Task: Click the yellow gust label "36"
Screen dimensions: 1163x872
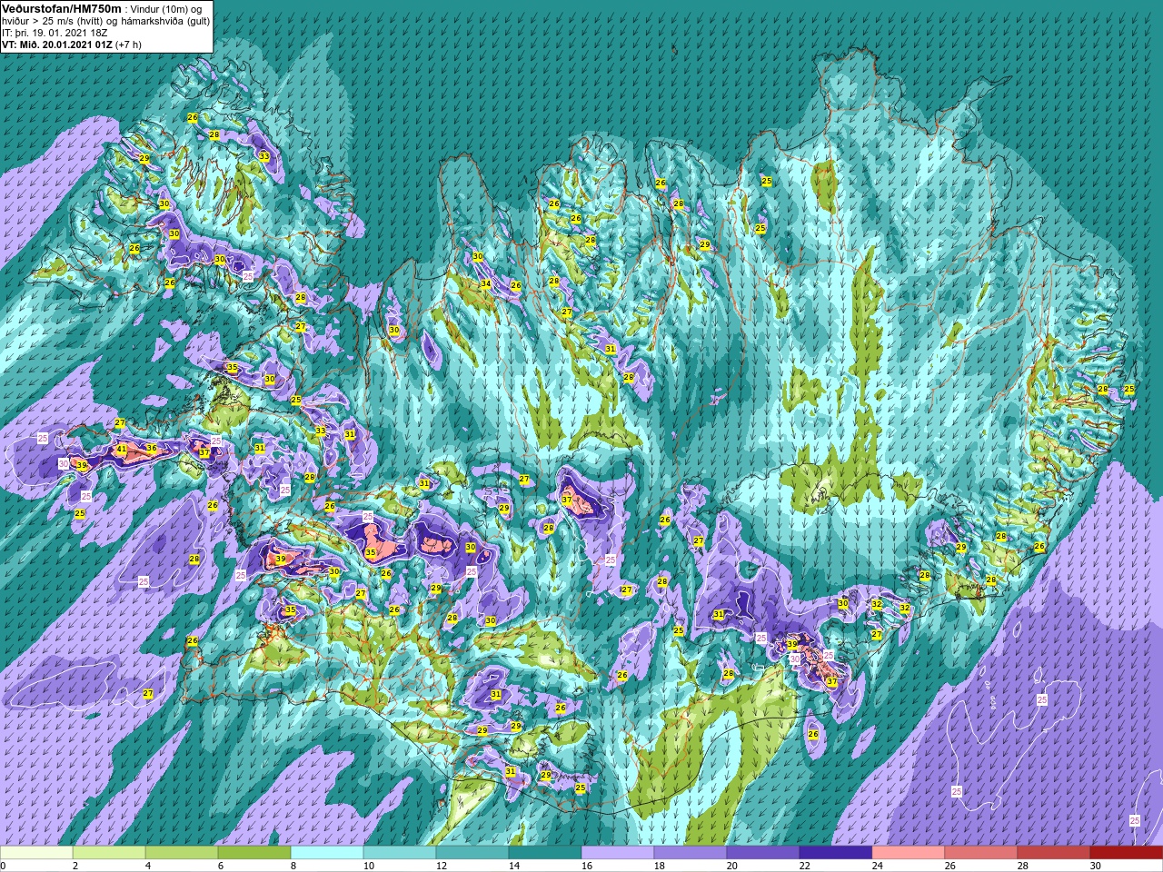Action: coord(152,448)
